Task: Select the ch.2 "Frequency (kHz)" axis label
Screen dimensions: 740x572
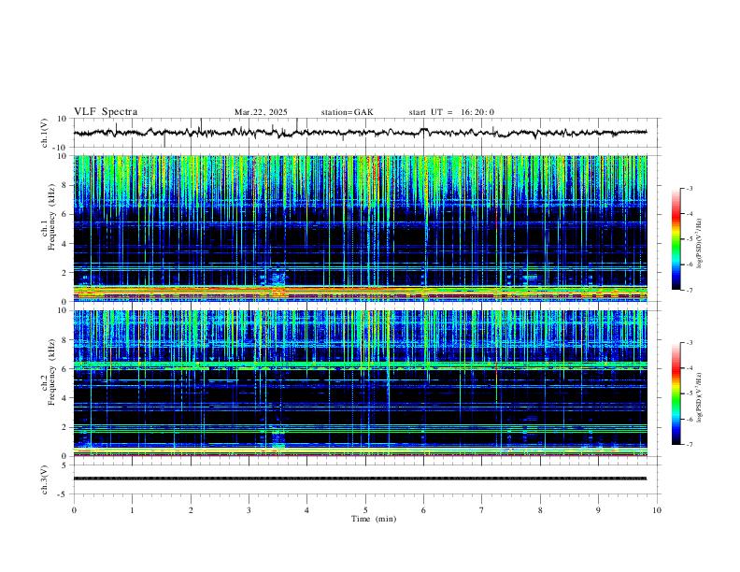Action: coord(51,372)
